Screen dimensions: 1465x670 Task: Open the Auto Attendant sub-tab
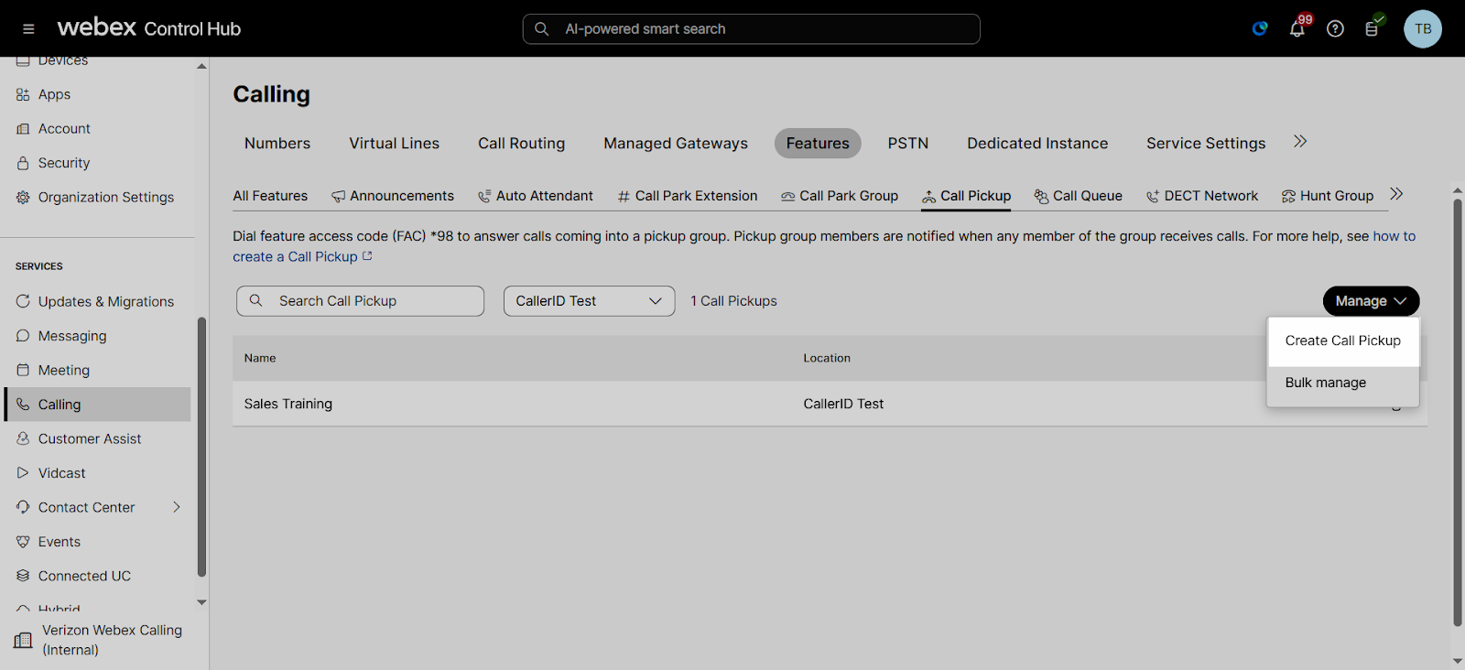536,196
